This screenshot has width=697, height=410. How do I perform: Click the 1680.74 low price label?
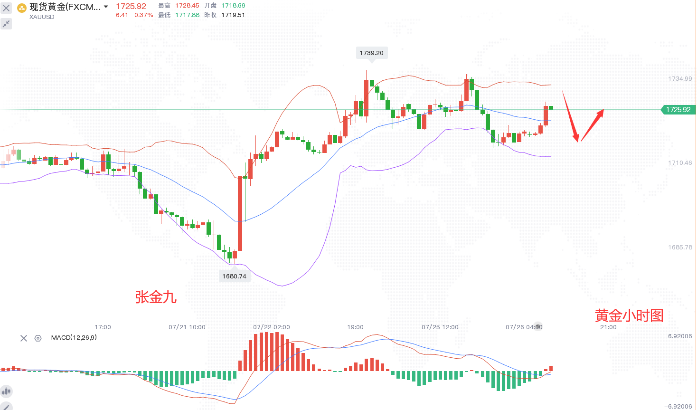(235, 276)
